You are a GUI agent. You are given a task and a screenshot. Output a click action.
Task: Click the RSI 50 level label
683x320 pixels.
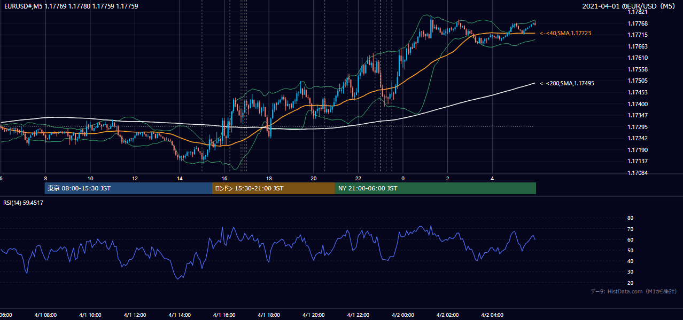tap(630, 250)
